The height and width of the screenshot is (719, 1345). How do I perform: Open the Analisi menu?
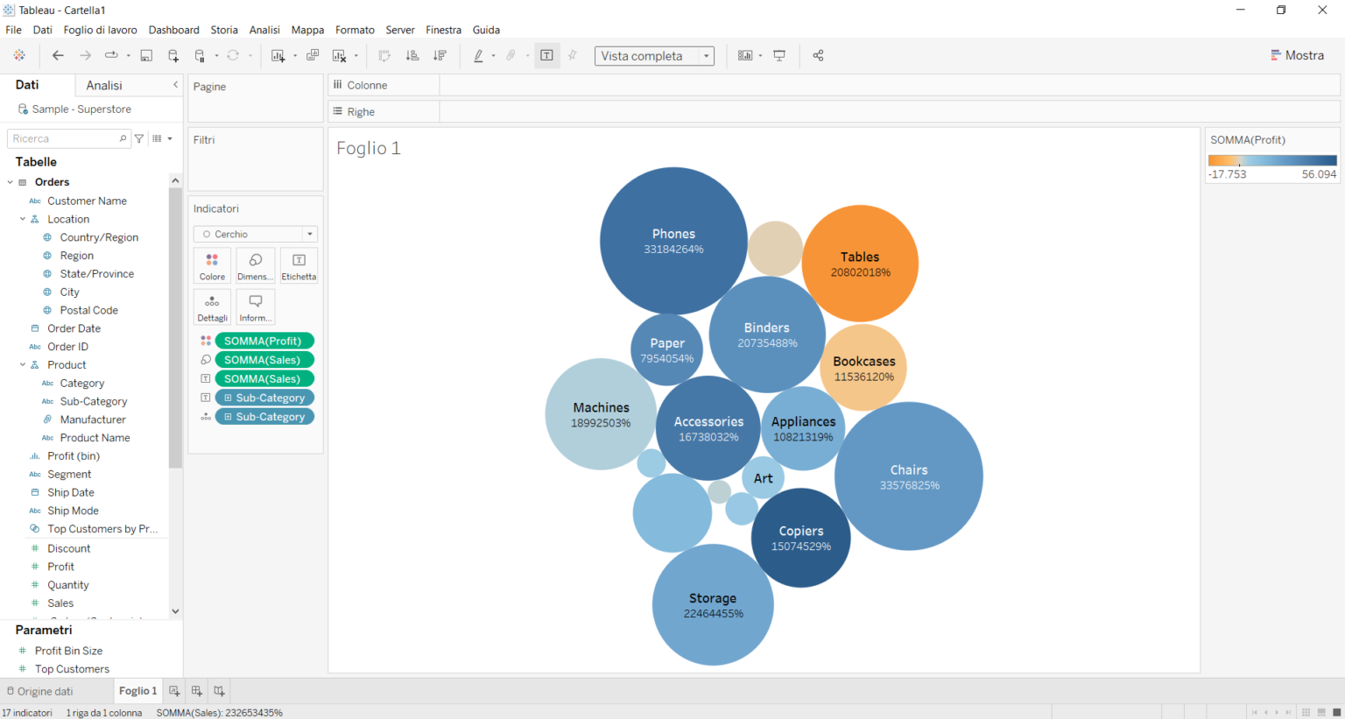tap(264, 29)
